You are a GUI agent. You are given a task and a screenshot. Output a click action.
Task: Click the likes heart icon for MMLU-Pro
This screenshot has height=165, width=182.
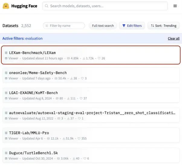coord(79,138)
